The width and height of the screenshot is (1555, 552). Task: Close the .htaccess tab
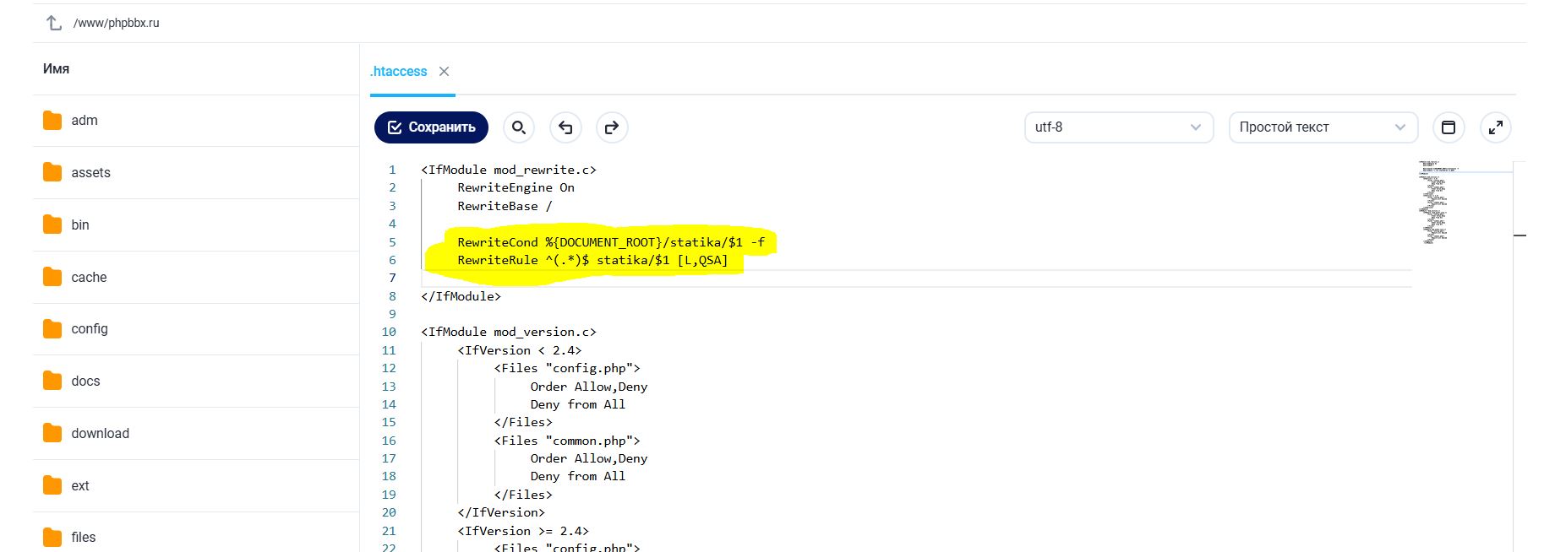click(x=444, y=72)
